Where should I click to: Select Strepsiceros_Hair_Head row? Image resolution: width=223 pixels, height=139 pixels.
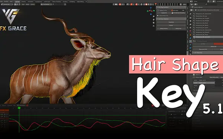point(208,23)
